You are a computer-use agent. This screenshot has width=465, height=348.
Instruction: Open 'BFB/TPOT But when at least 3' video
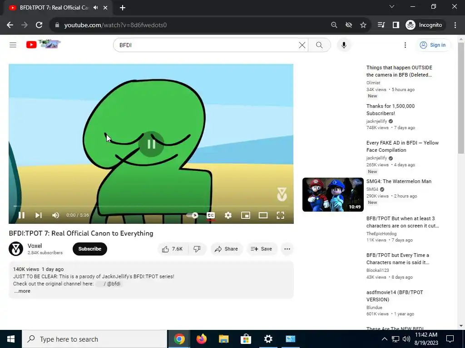(402, 222)
